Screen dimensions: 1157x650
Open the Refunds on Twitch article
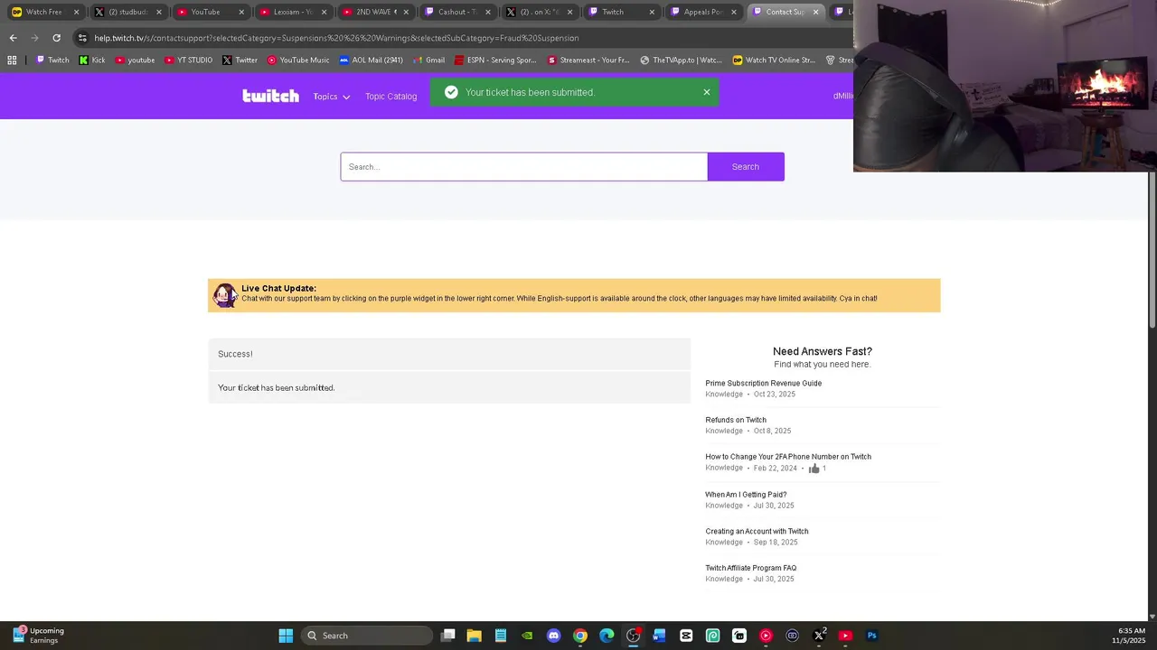pos(736,420)
